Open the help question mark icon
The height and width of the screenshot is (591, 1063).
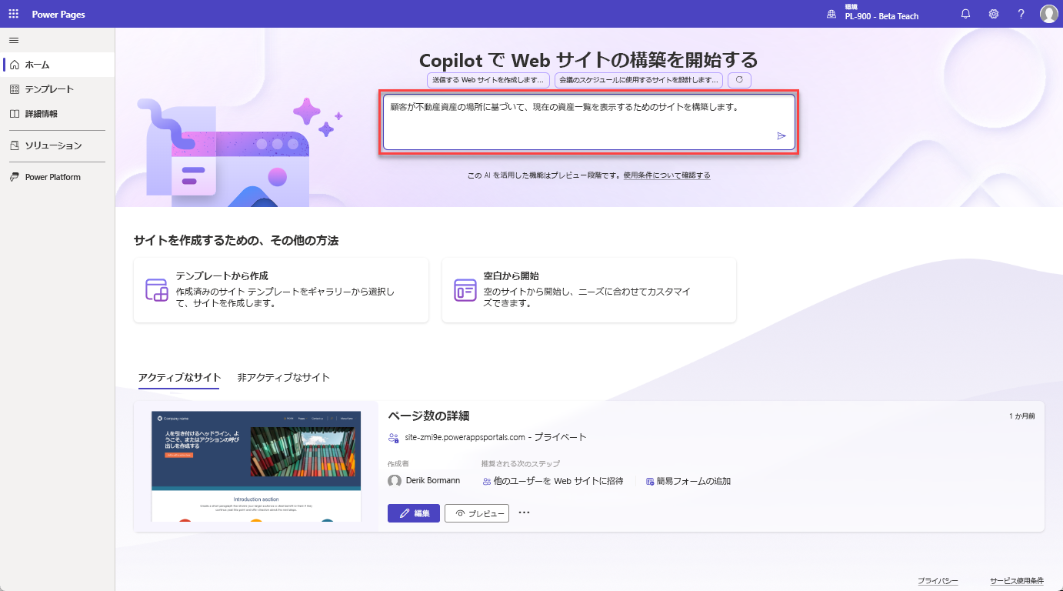(x=1021, y=14)
